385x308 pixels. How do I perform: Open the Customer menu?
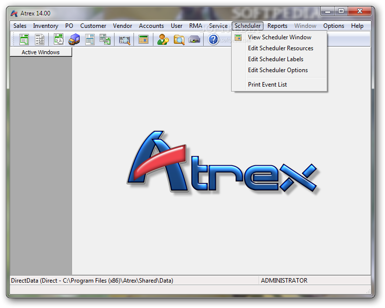click(x=93, y=26)
